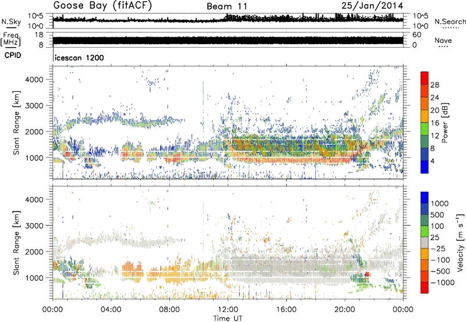
Task: Select the "CPID" row label
Action: (13, 55)
